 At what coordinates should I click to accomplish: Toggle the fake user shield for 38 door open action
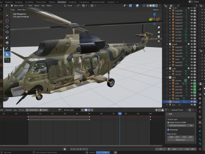[86, 110]
